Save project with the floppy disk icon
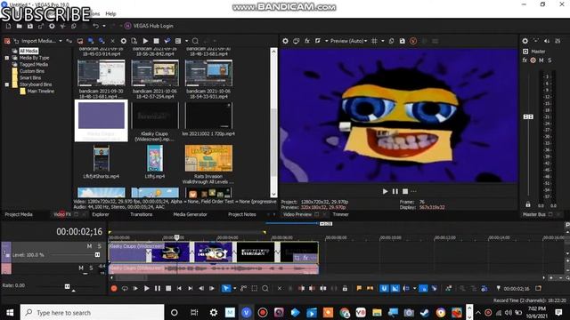 pyautogui.click(x=29, y=26)
